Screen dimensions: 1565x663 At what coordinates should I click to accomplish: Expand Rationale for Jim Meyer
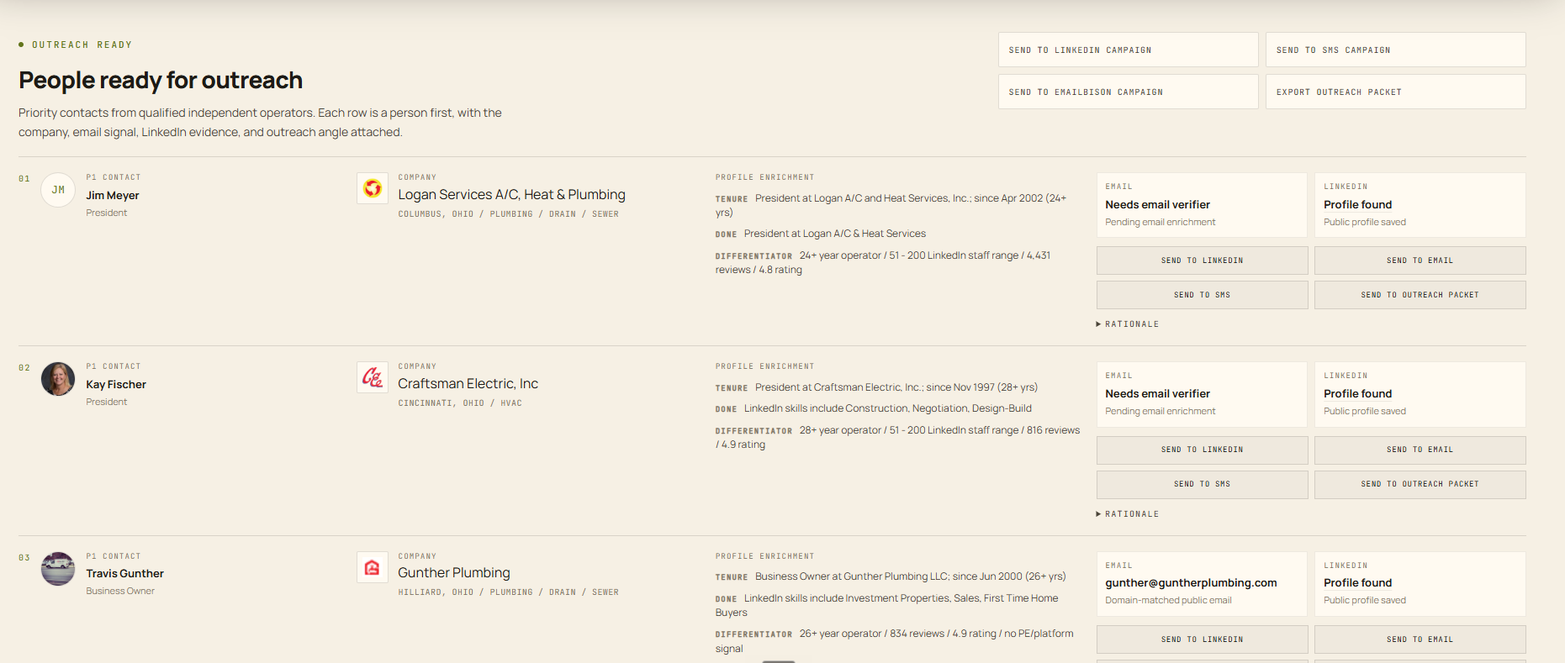(1128, 324)
